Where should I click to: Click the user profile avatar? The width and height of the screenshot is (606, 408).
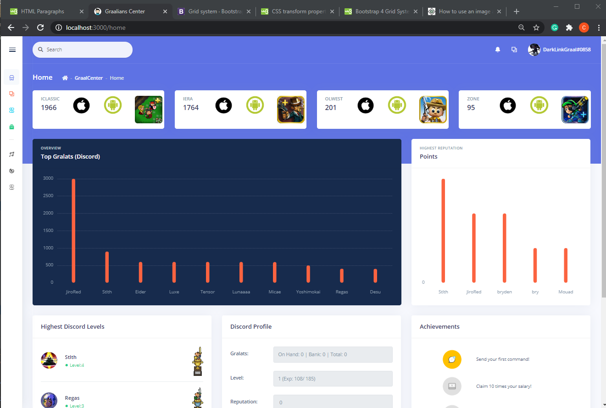[534, 50]
